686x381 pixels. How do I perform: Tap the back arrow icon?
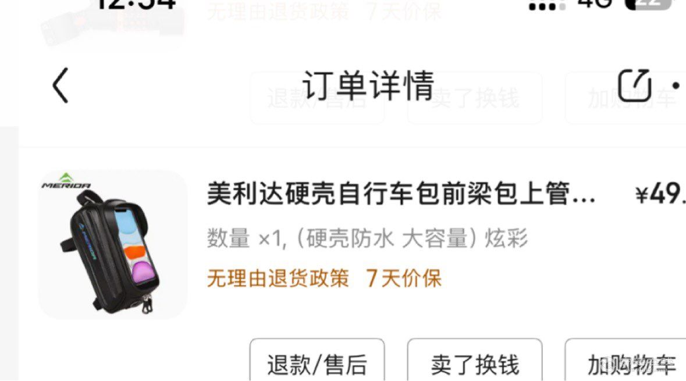(61, 86)
